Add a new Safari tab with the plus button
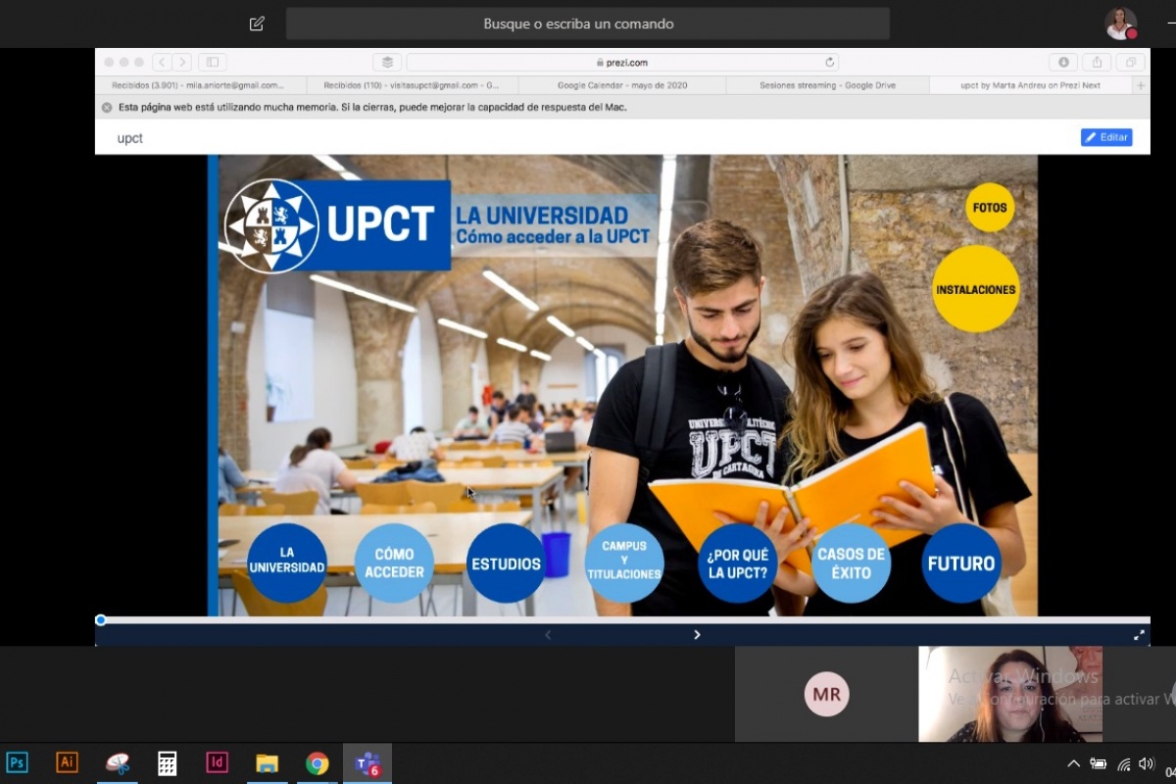Viewport: 1176px width, 784px height. tap(1141, 85)
